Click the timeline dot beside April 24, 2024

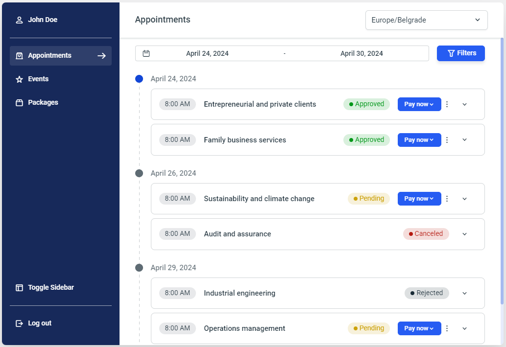(139, 79)
